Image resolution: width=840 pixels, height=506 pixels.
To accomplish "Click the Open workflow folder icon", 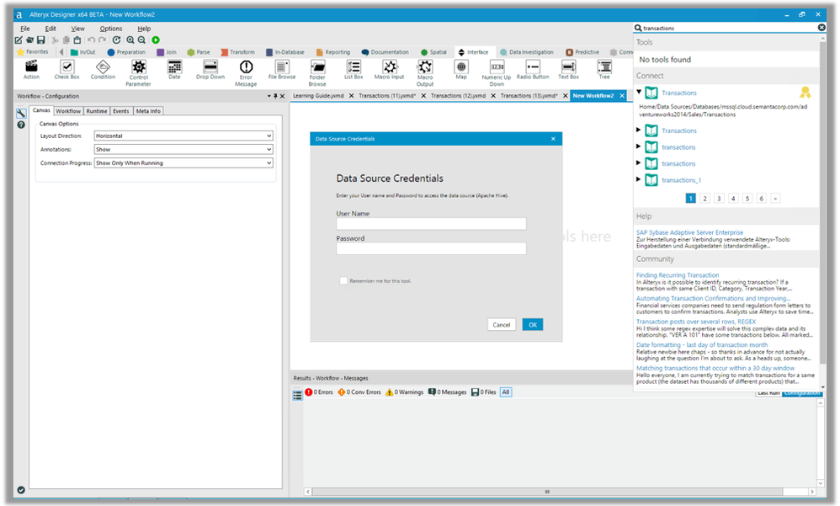I will [x=29, y=40].
